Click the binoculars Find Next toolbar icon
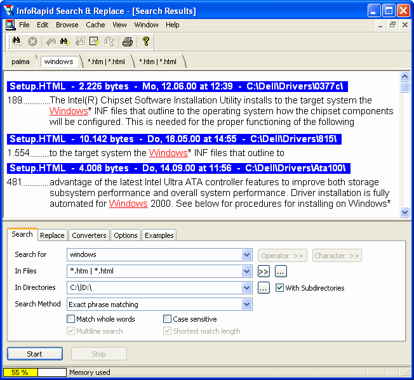Screen dimensions: 414x380 coord(65,42)
